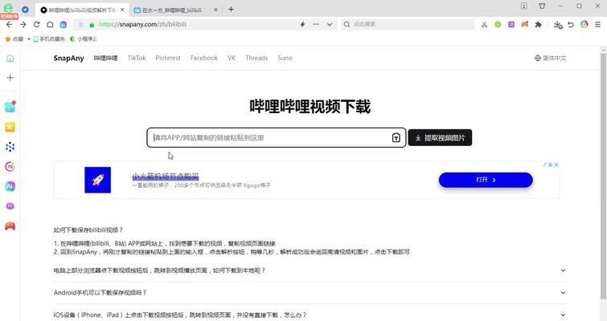Click the paste clipboard icon in input
607x321 pixels.
[396, 137]
